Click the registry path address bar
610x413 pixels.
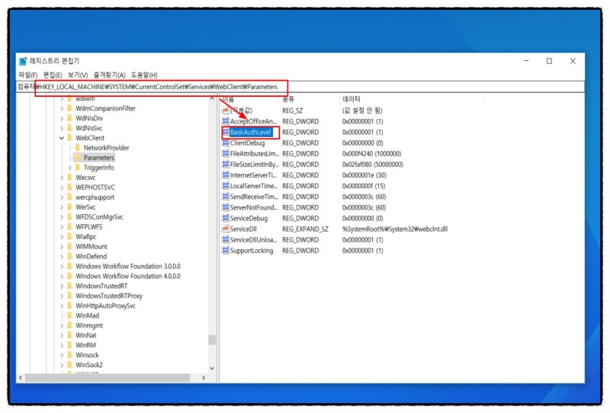[x=300, y=87]
